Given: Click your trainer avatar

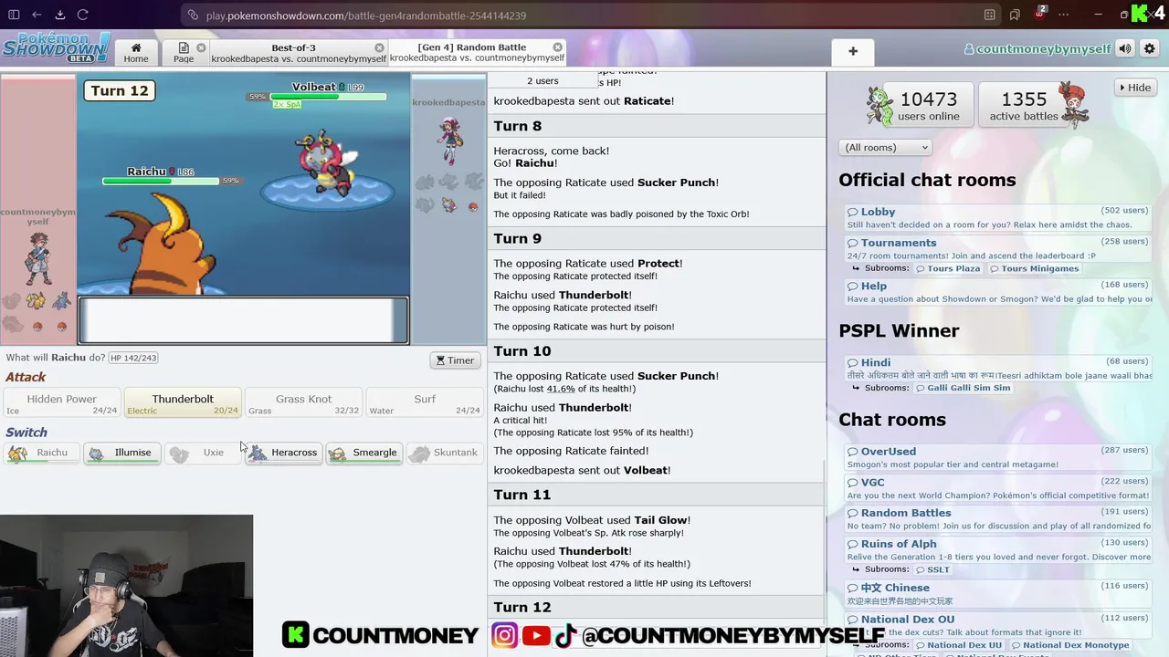Looking at the screenshot, I should [37, 257].
